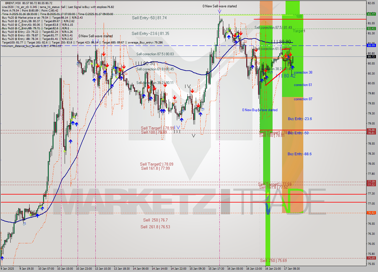Select the Sell Target2 | 78.09 label

157,164
